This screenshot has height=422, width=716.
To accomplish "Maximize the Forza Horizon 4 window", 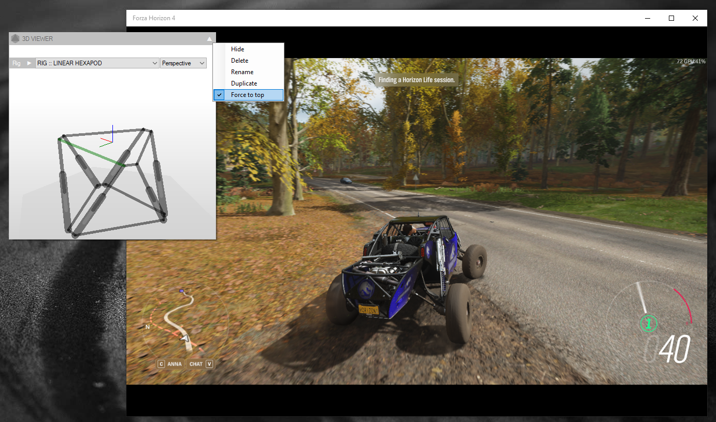I will click(x=671, y=18).
